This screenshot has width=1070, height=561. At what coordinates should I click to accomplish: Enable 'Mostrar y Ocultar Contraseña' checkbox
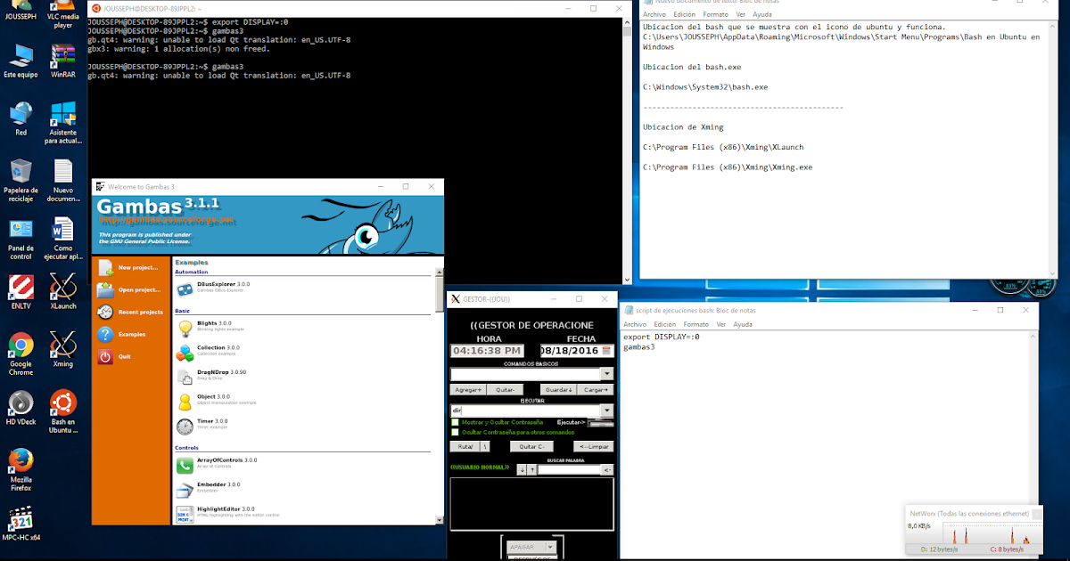[457, 421]
